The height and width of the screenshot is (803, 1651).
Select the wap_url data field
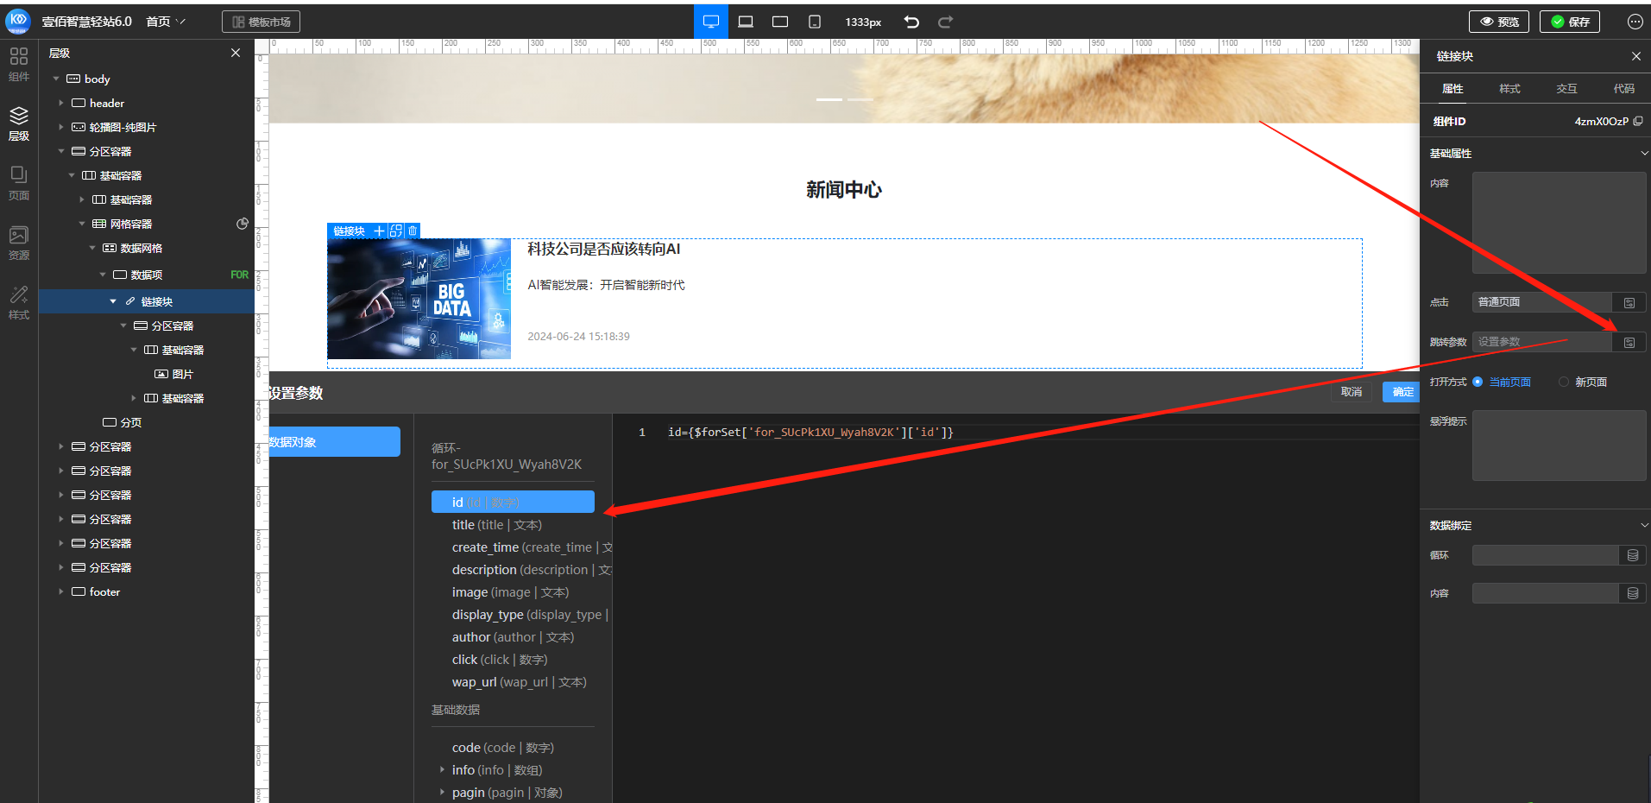tap(519, 682)
